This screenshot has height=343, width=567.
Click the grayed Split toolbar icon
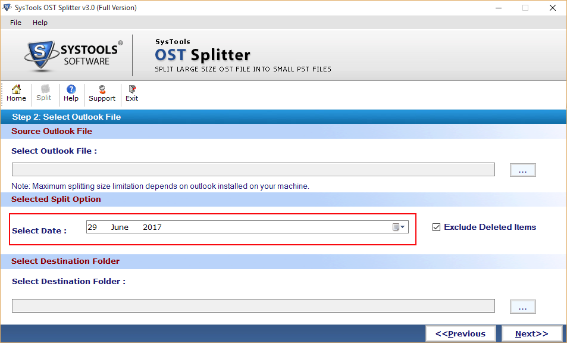[x=44, y=93]
